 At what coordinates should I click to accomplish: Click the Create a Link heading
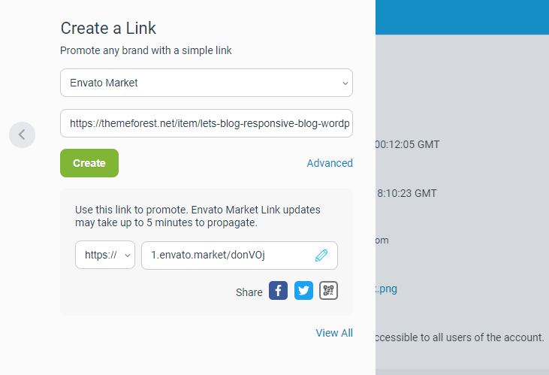click(x=108, y=28)
